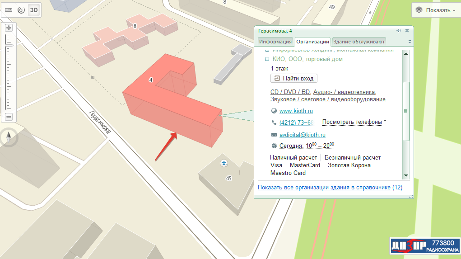Select the highlighted building number 4
Screen dimensions: 461x259
click(151, 80)
